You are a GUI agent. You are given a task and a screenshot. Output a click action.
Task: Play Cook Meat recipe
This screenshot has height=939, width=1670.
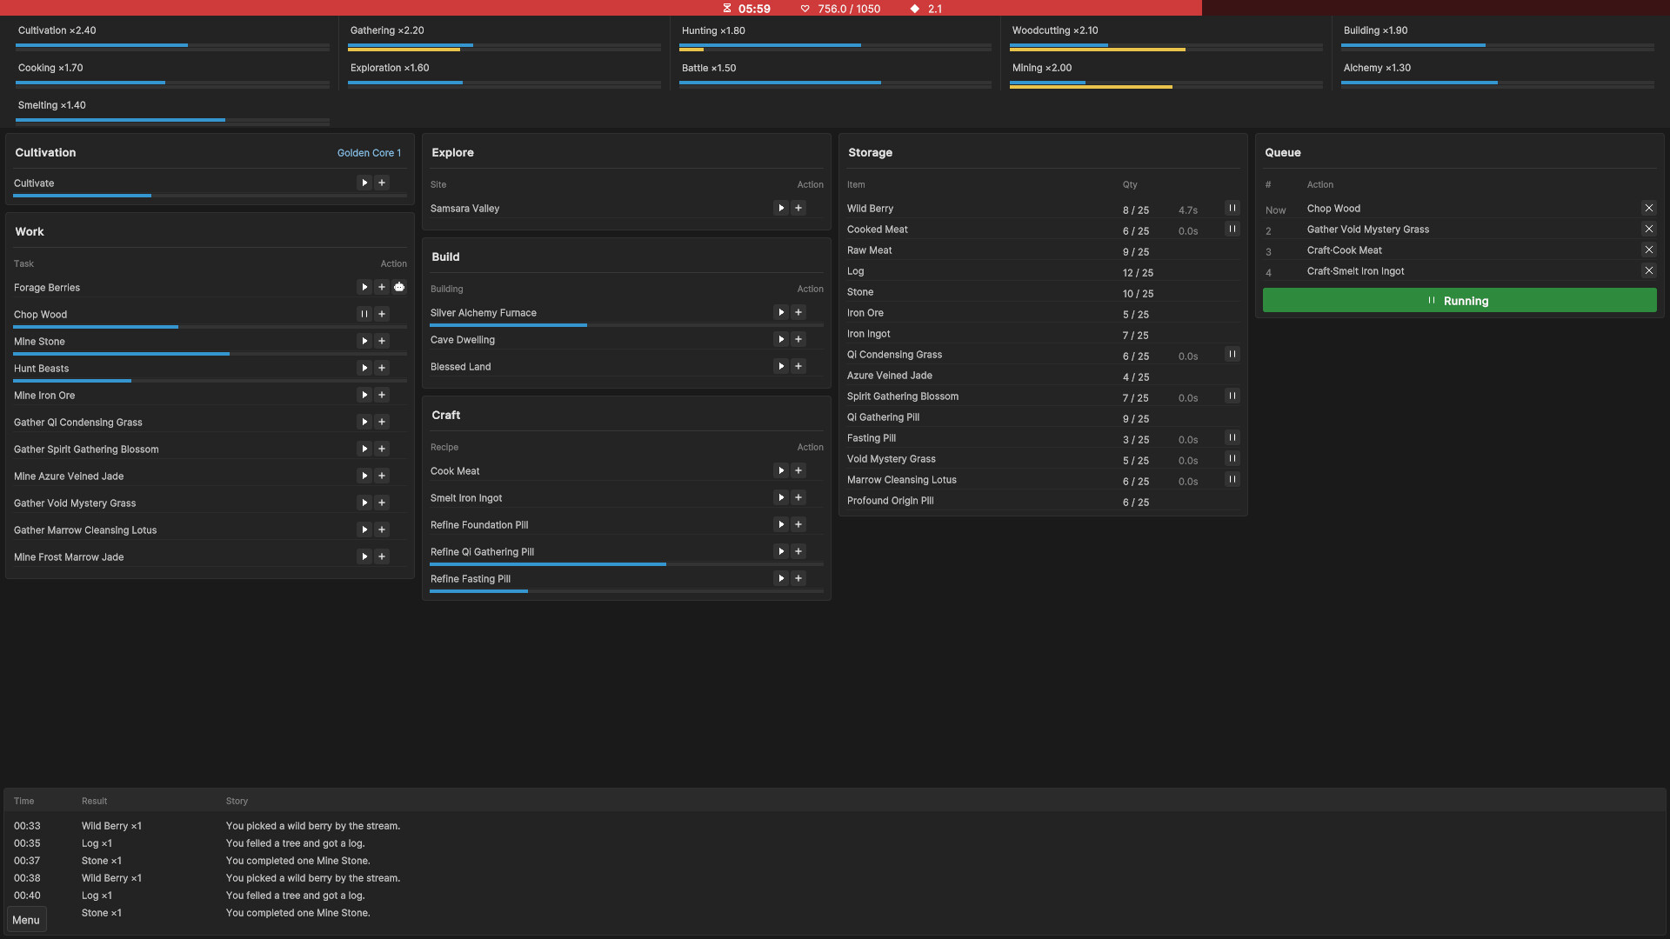781,470
